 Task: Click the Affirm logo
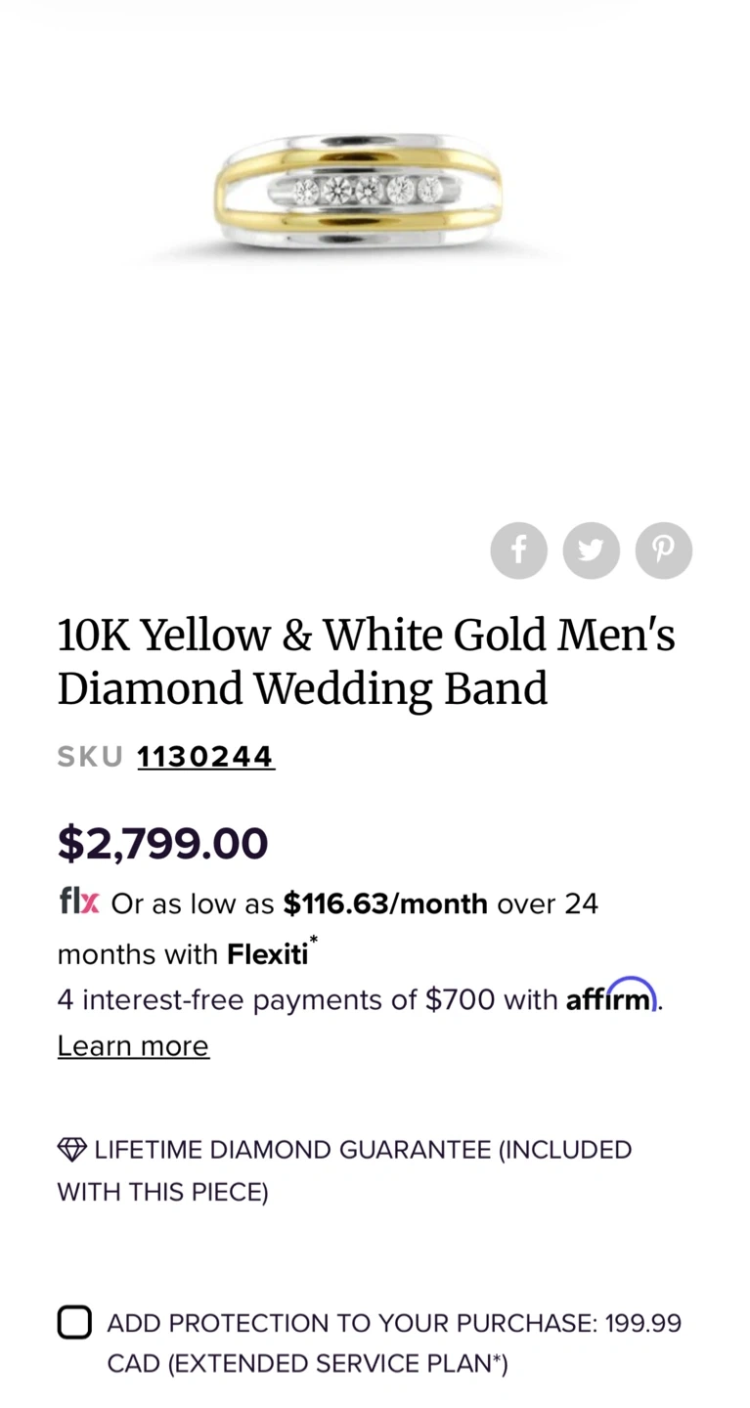(611, 997)
